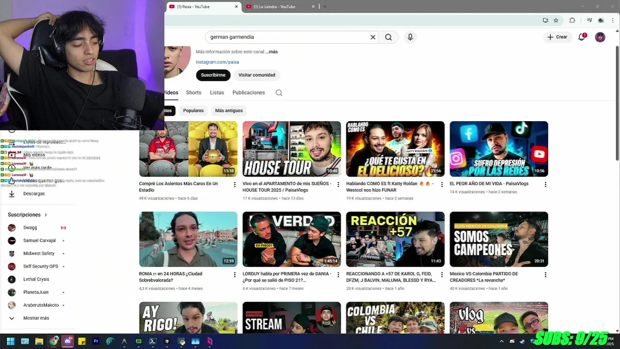This screenshot has width=620, height=349.
Task: Start voice search with the microphone icon
Action: pyautogui.click(x=410, y=37)
